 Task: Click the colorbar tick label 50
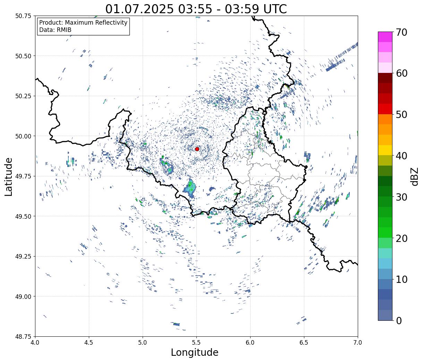pos(401,115)
